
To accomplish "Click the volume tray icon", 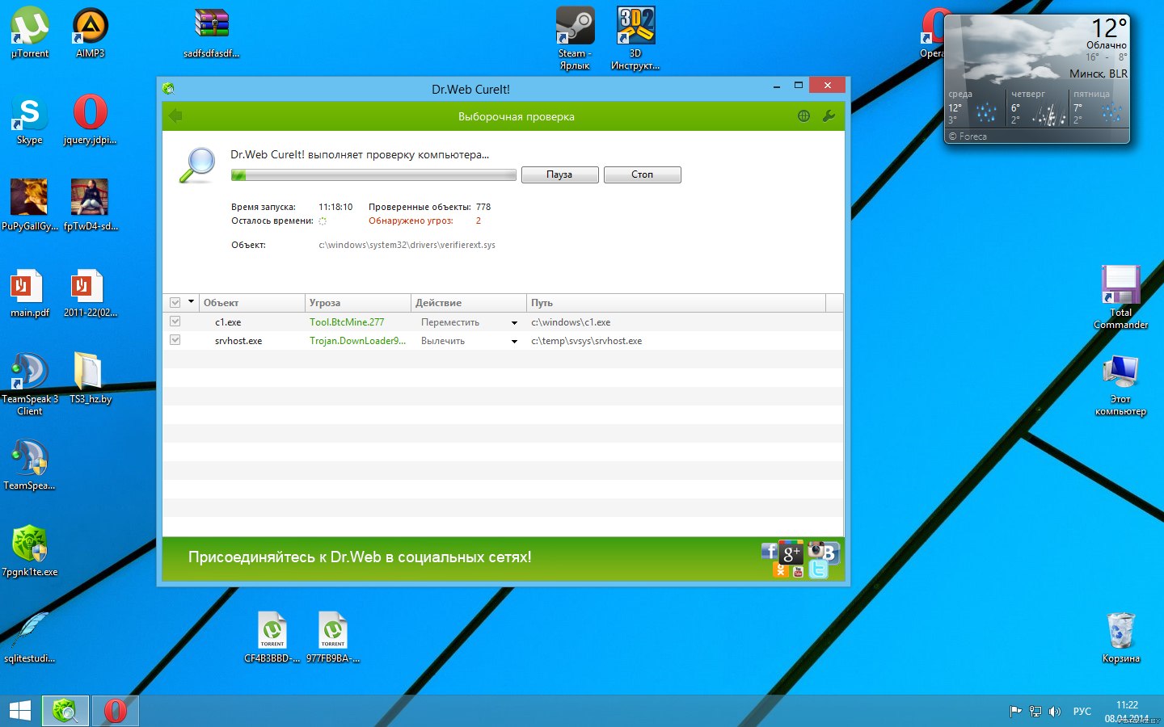I will pos(1054,712).
